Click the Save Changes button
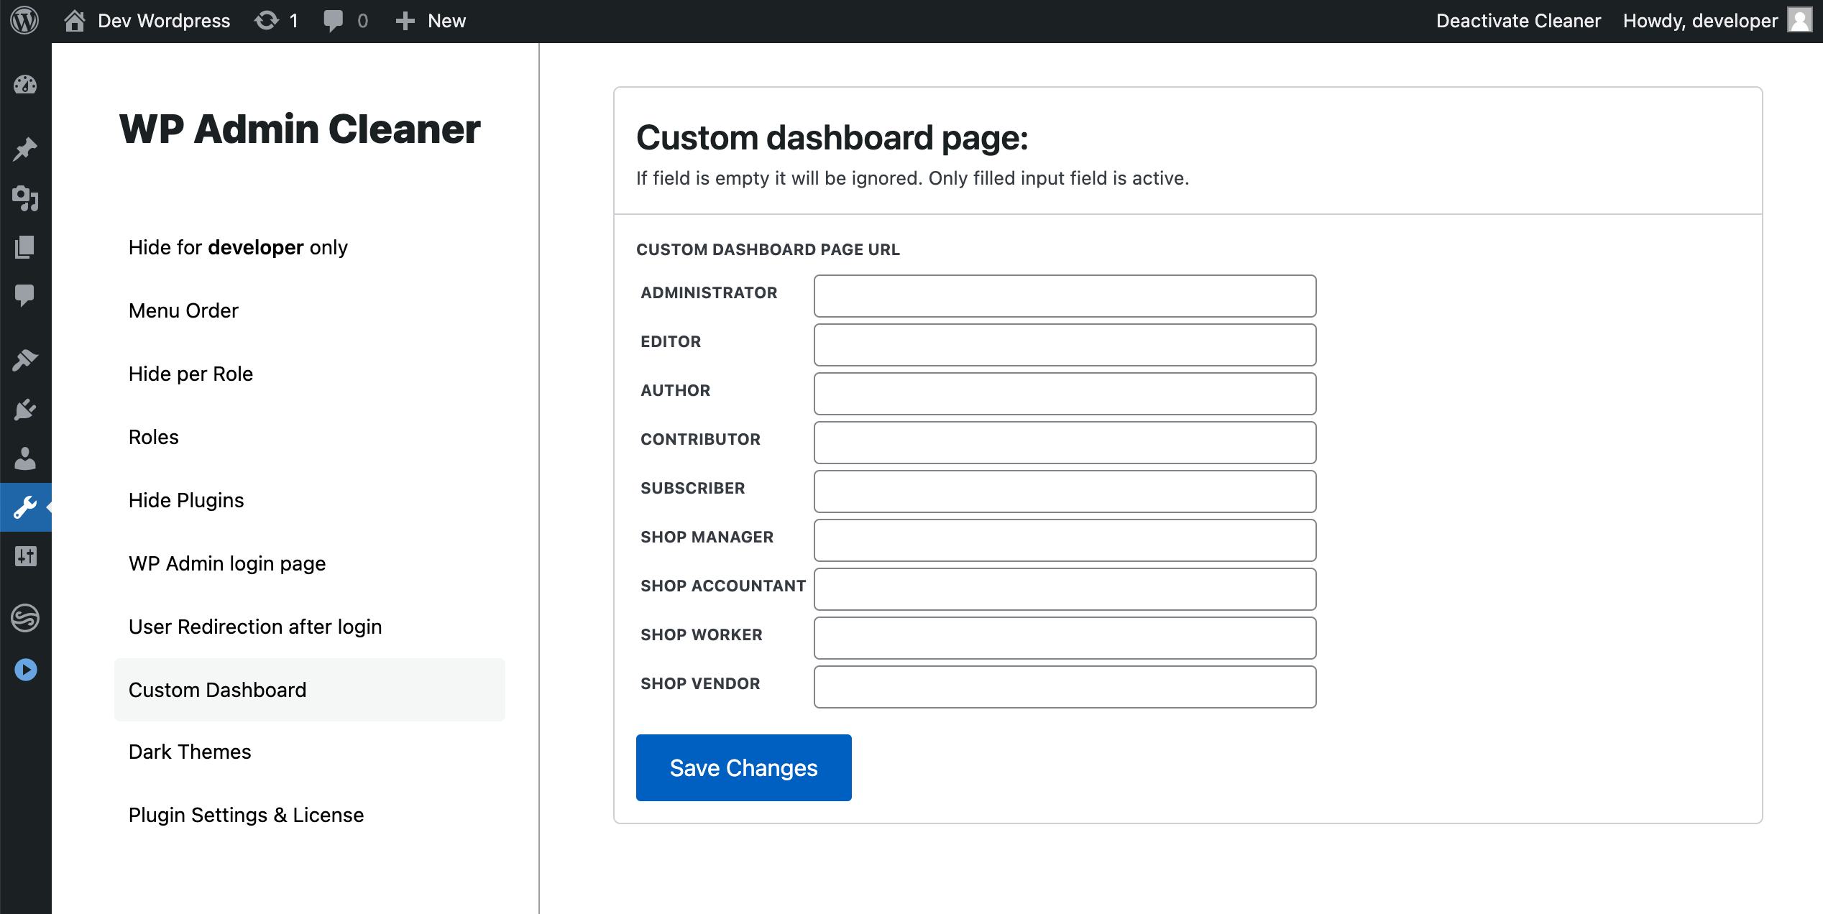This screenshot has width=1823, height=914. point(744,767)
